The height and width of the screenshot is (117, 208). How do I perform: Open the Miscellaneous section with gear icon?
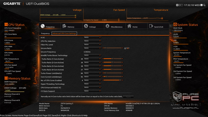coord(115,26)
